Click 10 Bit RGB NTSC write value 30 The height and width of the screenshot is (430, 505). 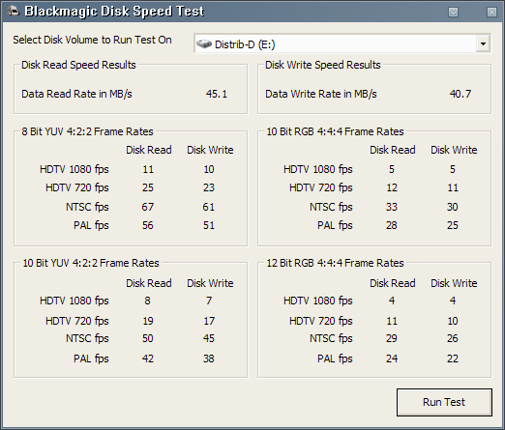(x=453, y=207)
